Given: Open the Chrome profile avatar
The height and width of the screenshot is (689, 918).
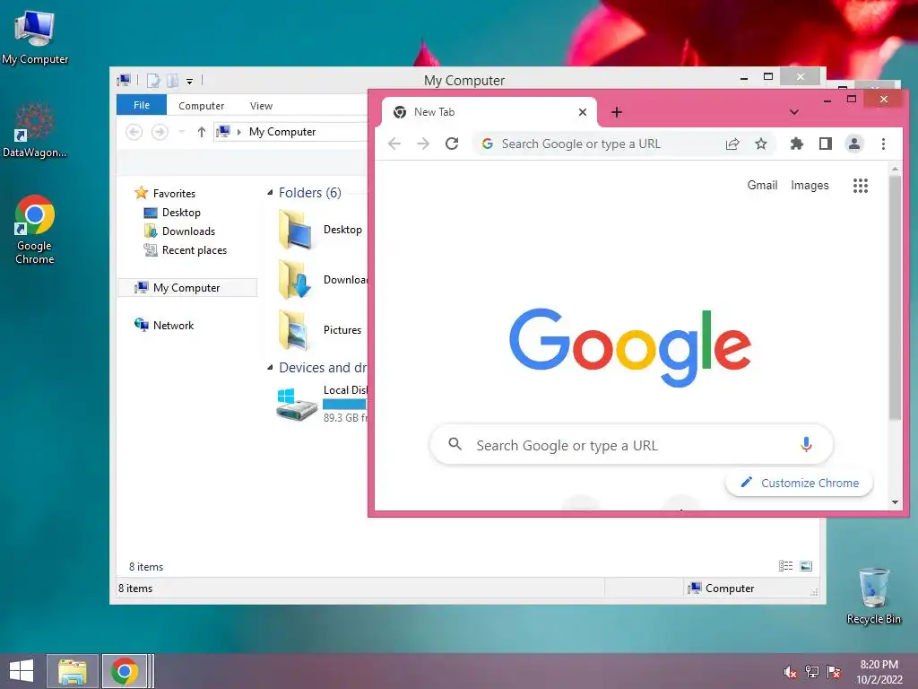Looking at the screenshot, I should [x=854, y=144].
